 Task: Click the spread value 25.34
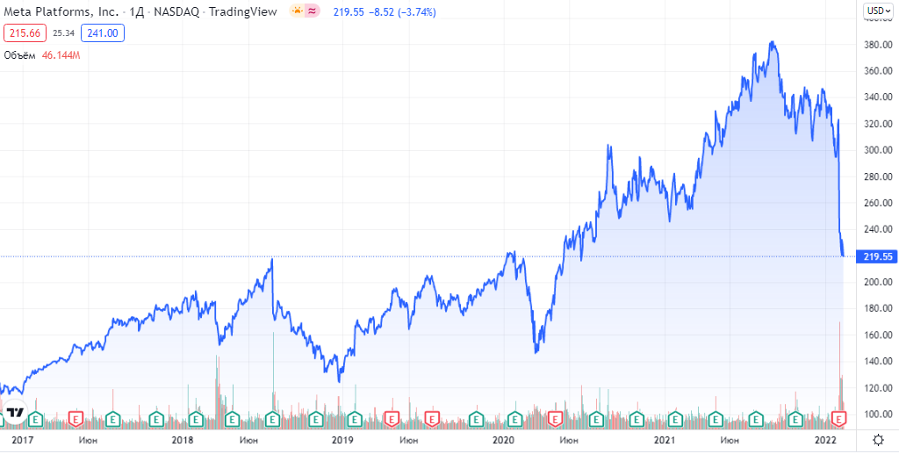(63, 33)
